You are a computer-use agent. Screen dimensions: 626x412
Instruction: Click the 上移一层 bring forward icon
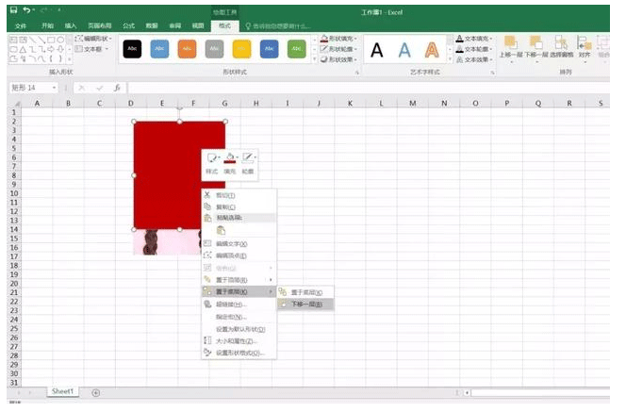tap(511, 42)
